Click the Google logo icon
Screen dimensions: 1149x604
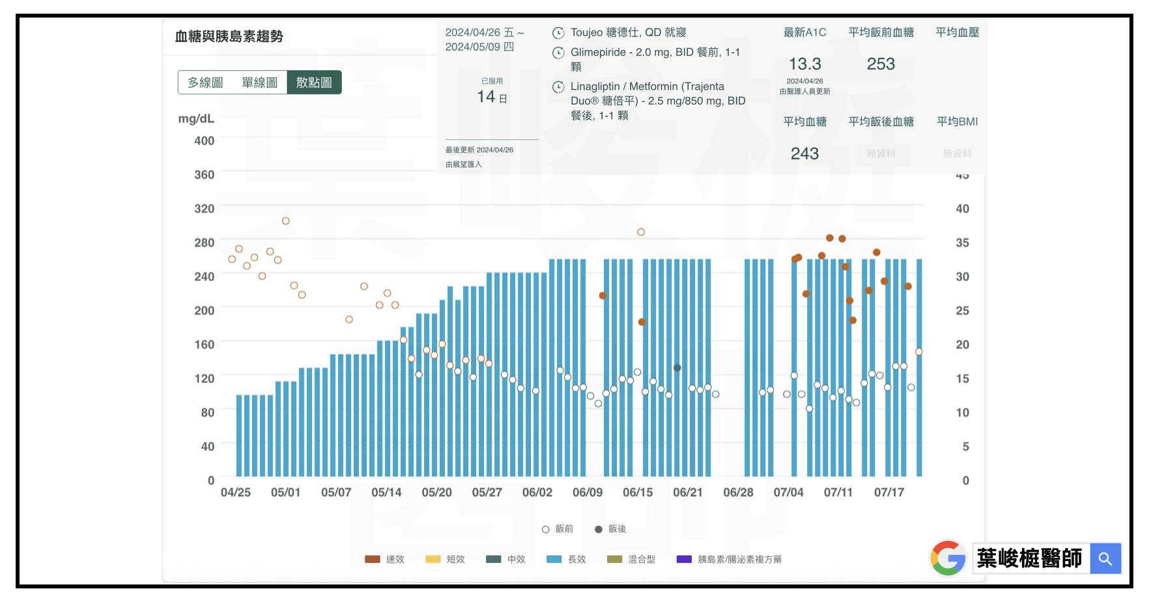coord(948,558)
